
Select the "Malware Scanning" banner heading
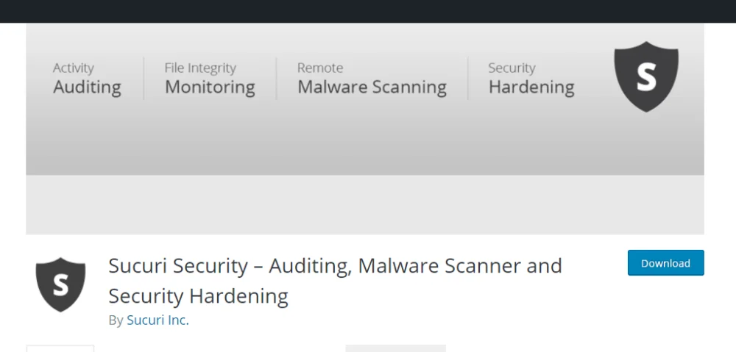pos(372,87)
